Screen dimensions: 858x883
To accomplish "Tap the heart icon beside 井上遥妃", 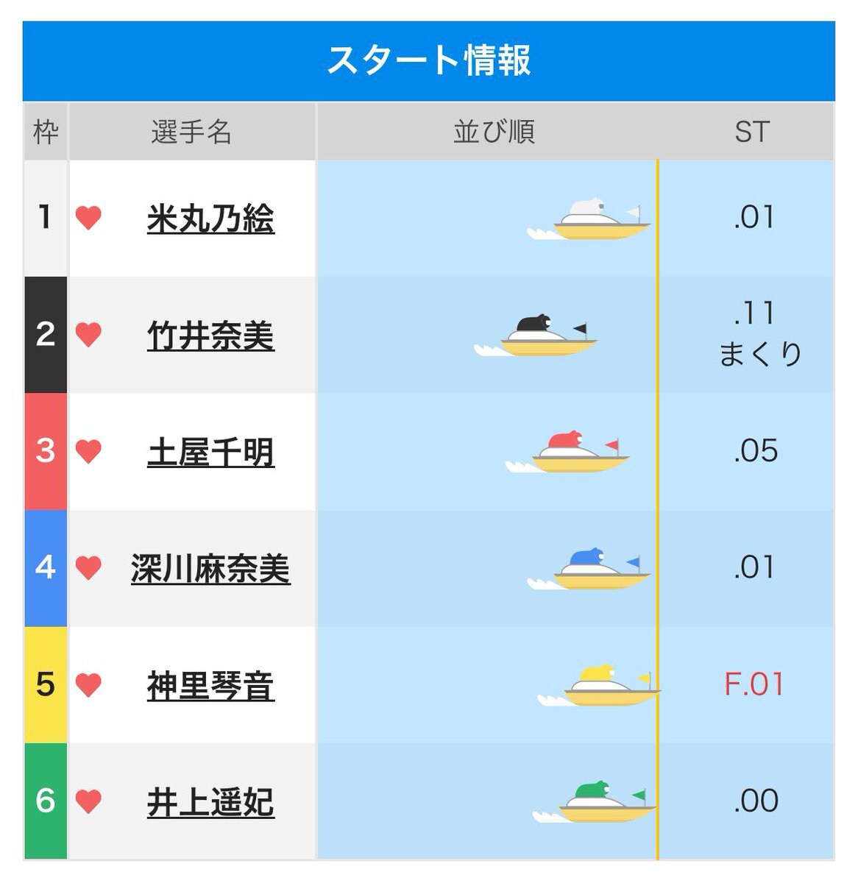I will tap(88, 801).
